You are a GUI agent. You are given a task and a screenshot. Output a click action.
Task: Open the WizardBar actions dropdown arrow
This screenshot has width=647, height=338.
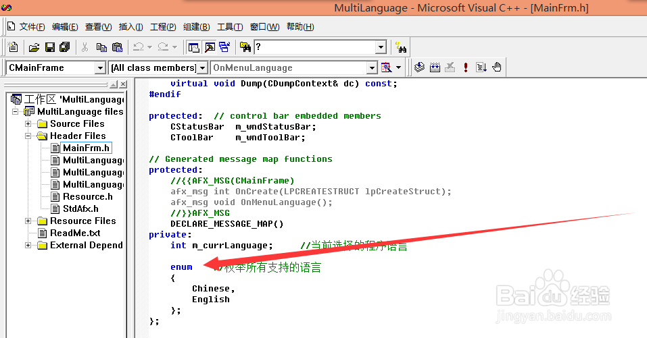click(x=399, y=67)
